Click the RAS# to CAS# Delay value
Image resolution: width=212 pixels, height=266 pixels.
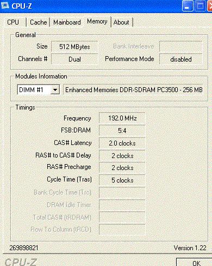122,156
